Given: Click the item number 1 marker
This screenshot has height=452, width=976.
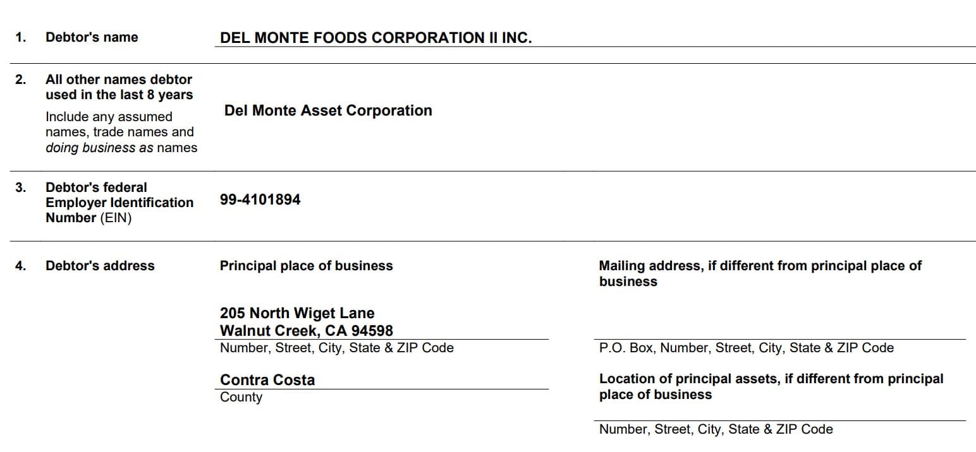Looking at the screenshot, I should [x=21, y=37].
